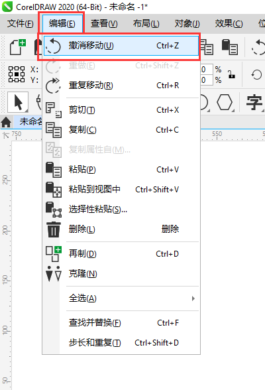Click the Home welcome screen tab icon
Screen dimensions: 265x390
6,122
